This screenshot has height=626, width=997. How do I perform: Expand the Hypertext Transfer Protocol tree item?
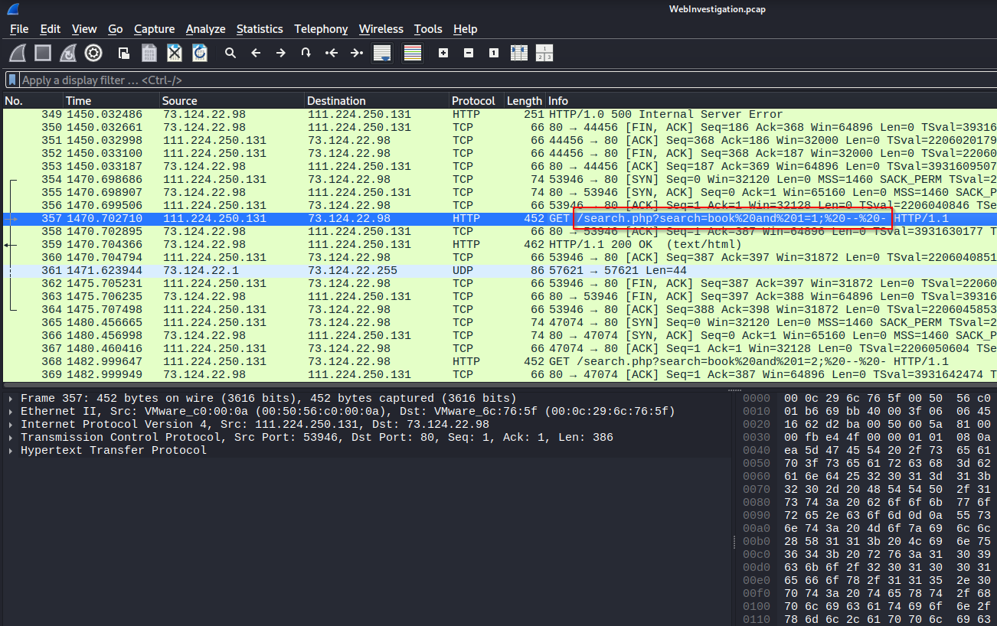point(10,451)
